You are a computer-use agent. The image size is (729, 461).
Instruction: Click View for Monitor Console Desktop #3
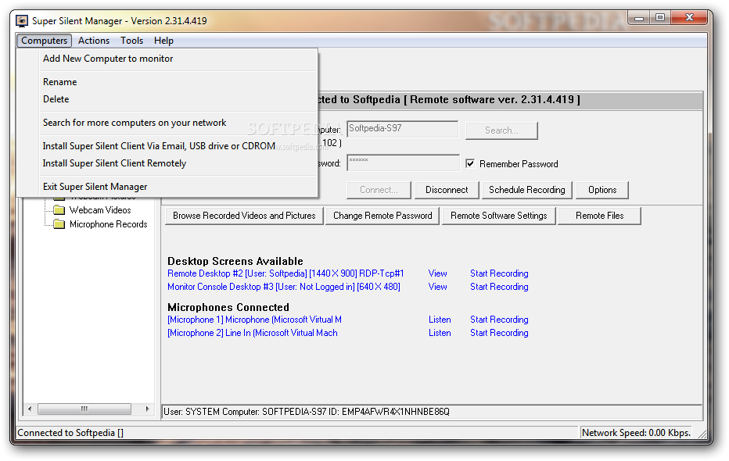[x=437, y=287]
